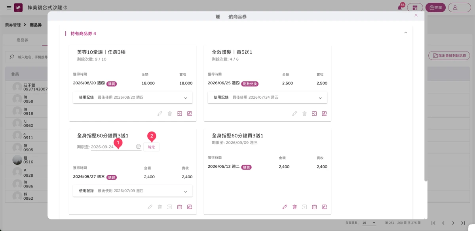This screenshot has width=475, height=231.
Task: Open help icon beside salon name
Action: coord(65,8)
